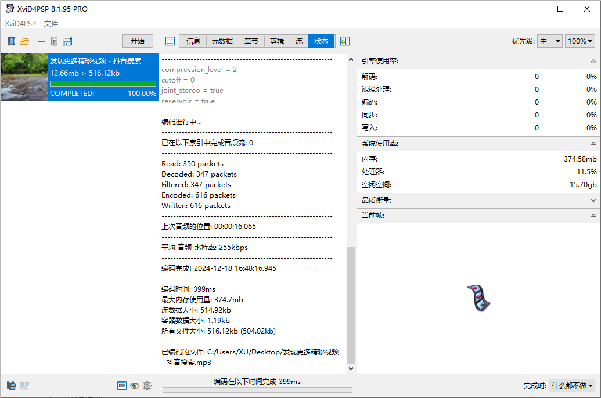Viewport: 601px width, 398px height.
Task: Open a video file with the open folder icon
Action: pyautogui.click(x=24, y=41)
